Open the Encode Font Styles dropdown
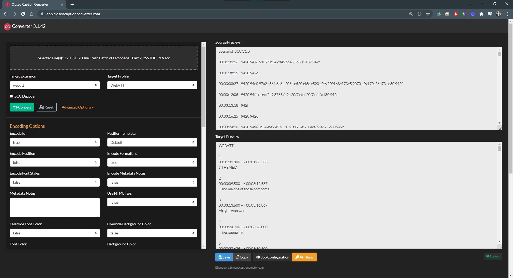The height and width of the screenshot is (278, 513). coord(55,182)
